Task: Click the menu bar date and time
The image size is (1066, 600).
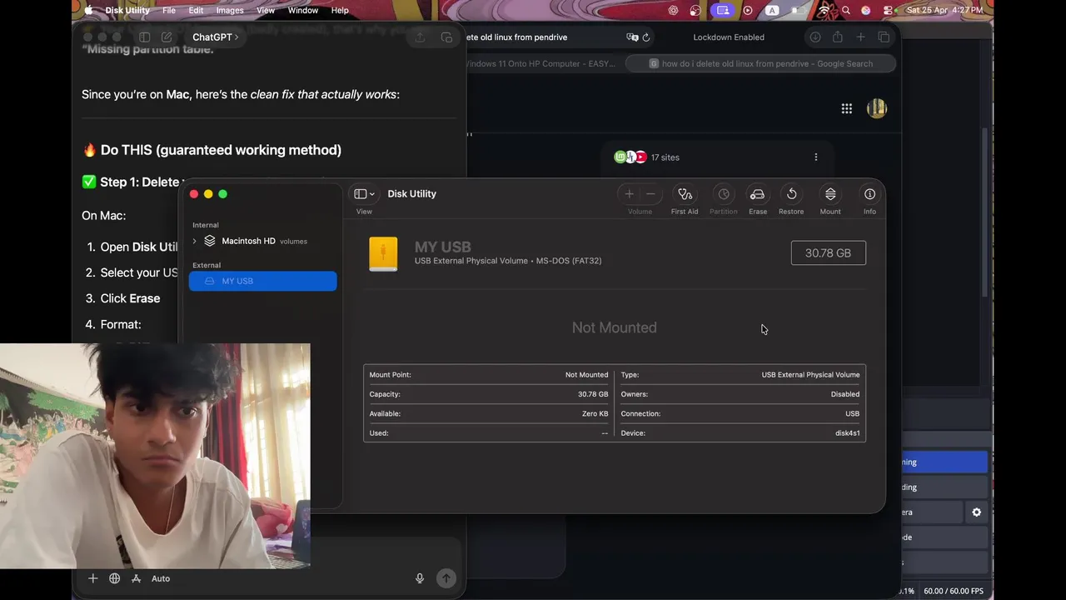Action: [x=944, y=10]
